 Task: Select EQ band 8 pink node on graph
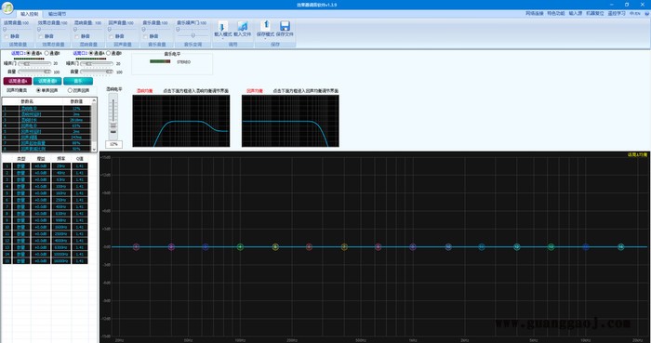coord(378,246)
